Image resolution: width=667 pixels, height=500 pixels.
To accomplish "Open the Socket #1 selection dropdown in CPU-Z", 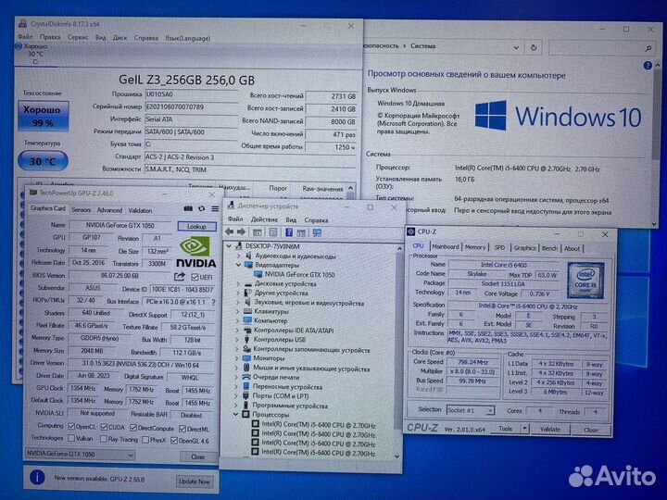I will (471, 410).
